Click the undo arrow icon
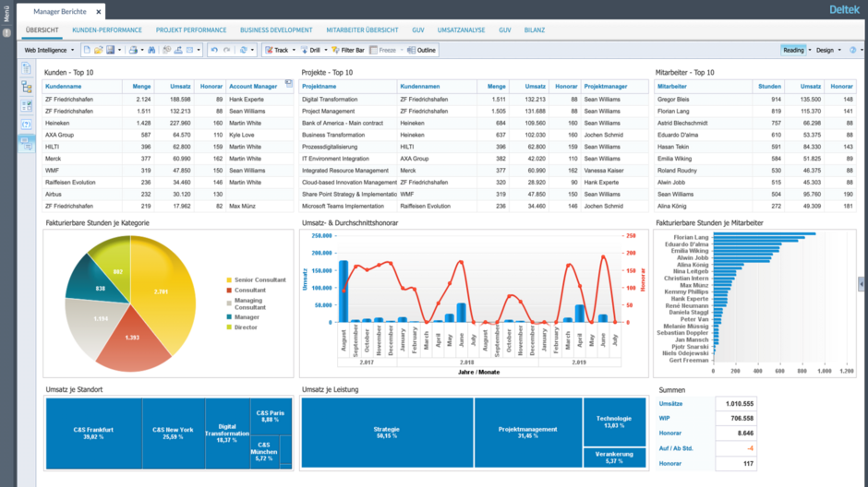This screenshot has height=487, width=868. 214,50
